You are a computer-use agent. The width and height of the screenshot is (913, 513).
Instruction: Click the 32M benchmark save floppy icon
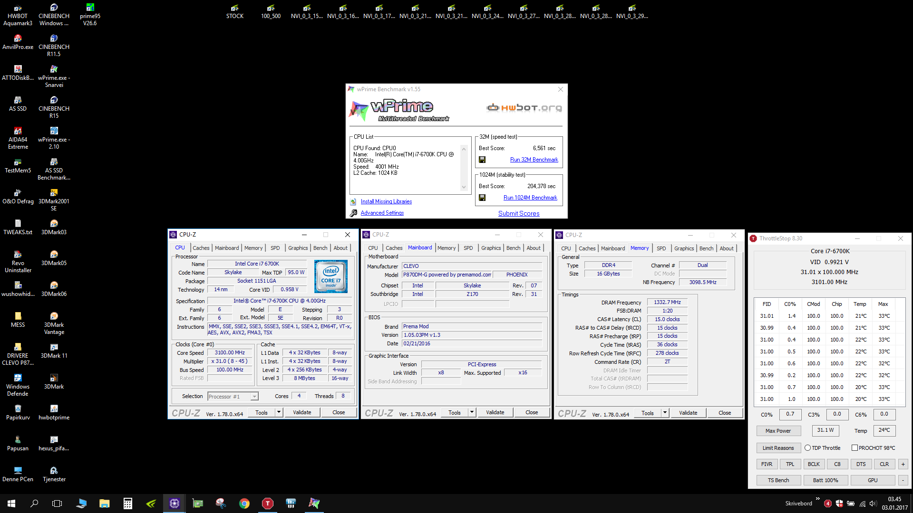(482, 160)
